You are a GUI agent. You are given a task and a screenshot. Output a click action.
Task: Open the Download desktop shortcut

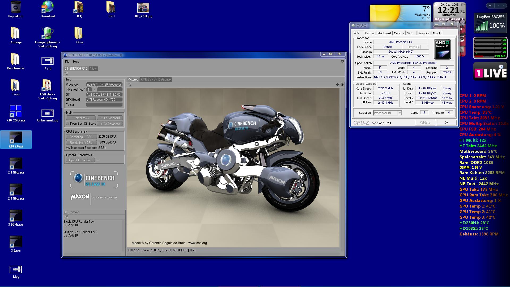coord(48,9)
